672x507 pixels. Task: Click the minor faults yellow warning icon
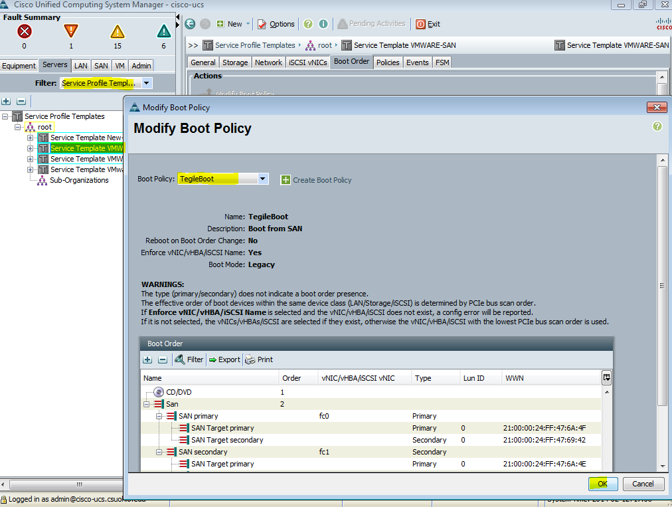(x=118, y=31)
